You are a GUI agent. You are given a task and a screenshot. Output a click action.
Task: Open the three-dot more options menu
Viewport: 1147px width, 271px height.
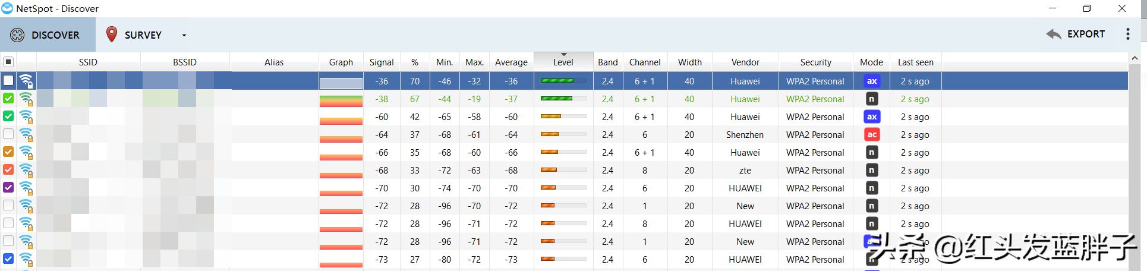[1127, 34]
